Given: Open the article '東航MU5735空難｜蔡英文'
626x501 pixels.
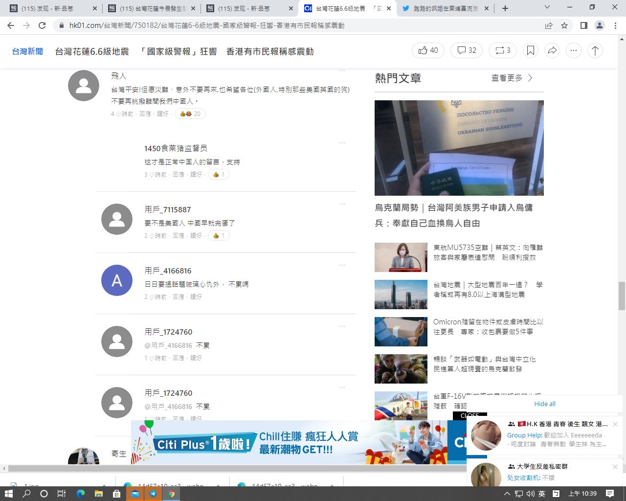Looking at the screenshot, I should (x=488, y=252).
